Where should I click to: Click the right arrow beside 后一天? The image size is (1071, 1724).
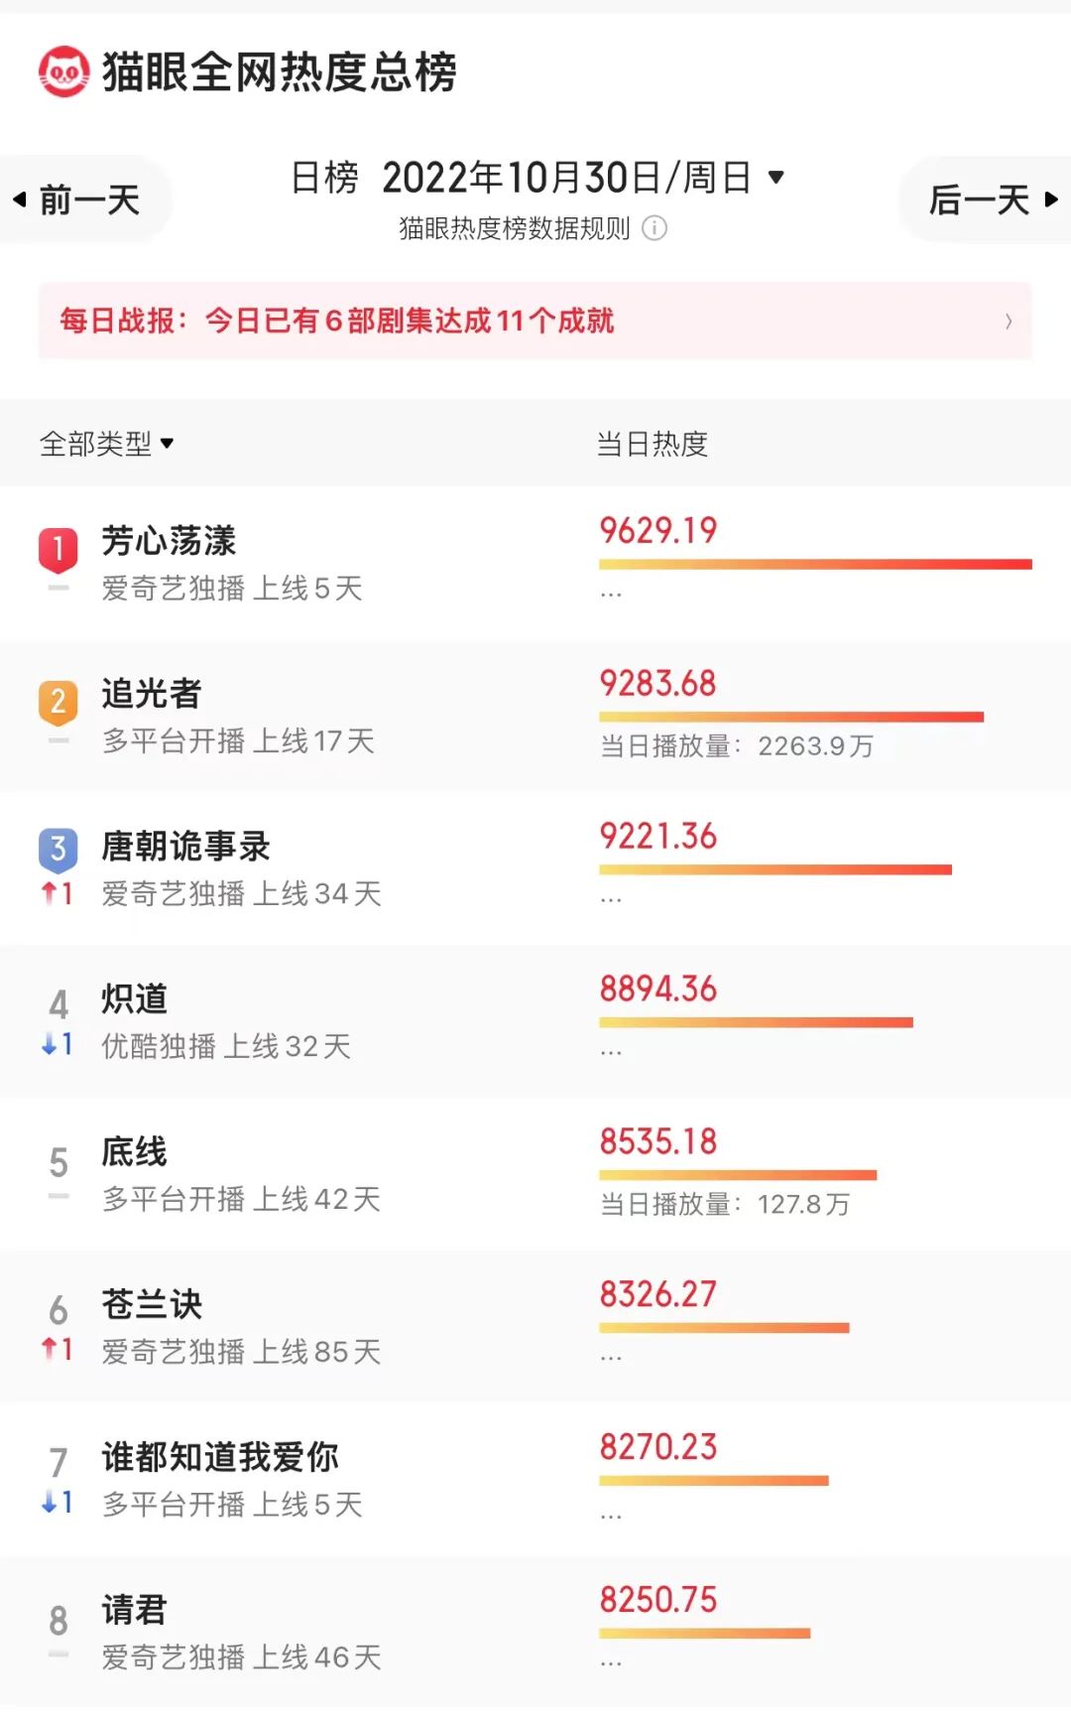pyautogui.click(x=1051, y=199)
